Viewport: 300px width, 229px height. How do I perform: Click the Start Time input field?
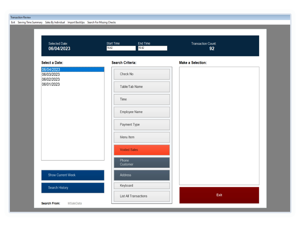click(121, 48)
